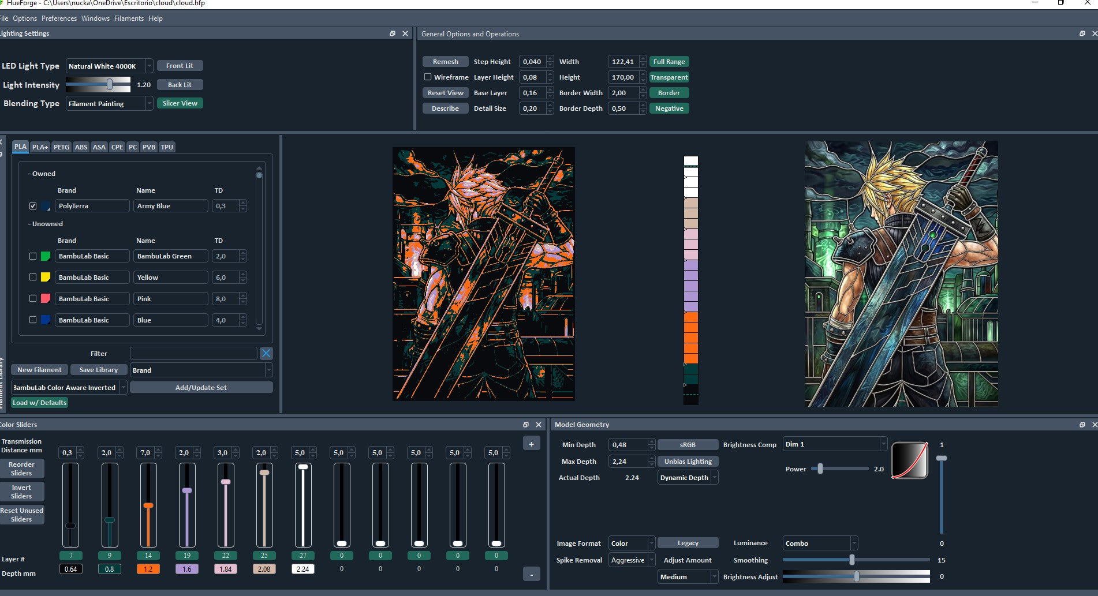Click the filament Filter input field
The image size is (1098, 596).
[x=193, y=353]
